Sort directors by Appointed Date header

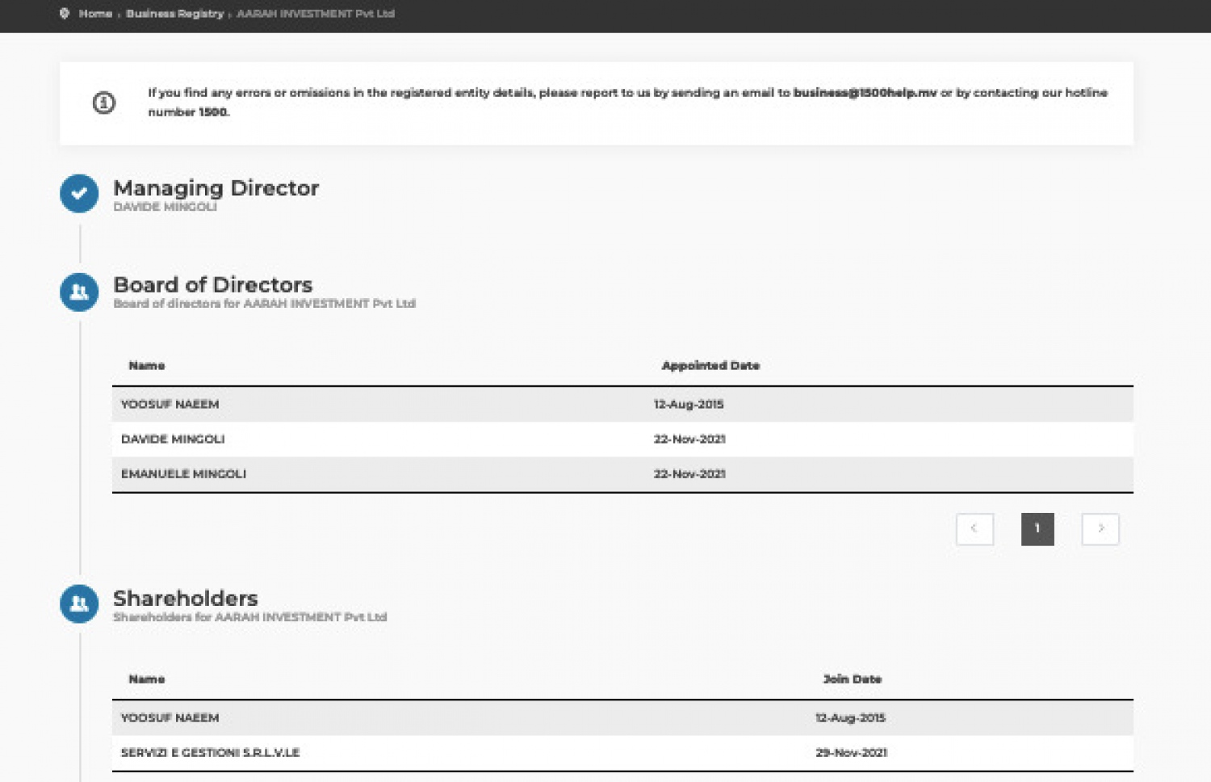point(710,366)
